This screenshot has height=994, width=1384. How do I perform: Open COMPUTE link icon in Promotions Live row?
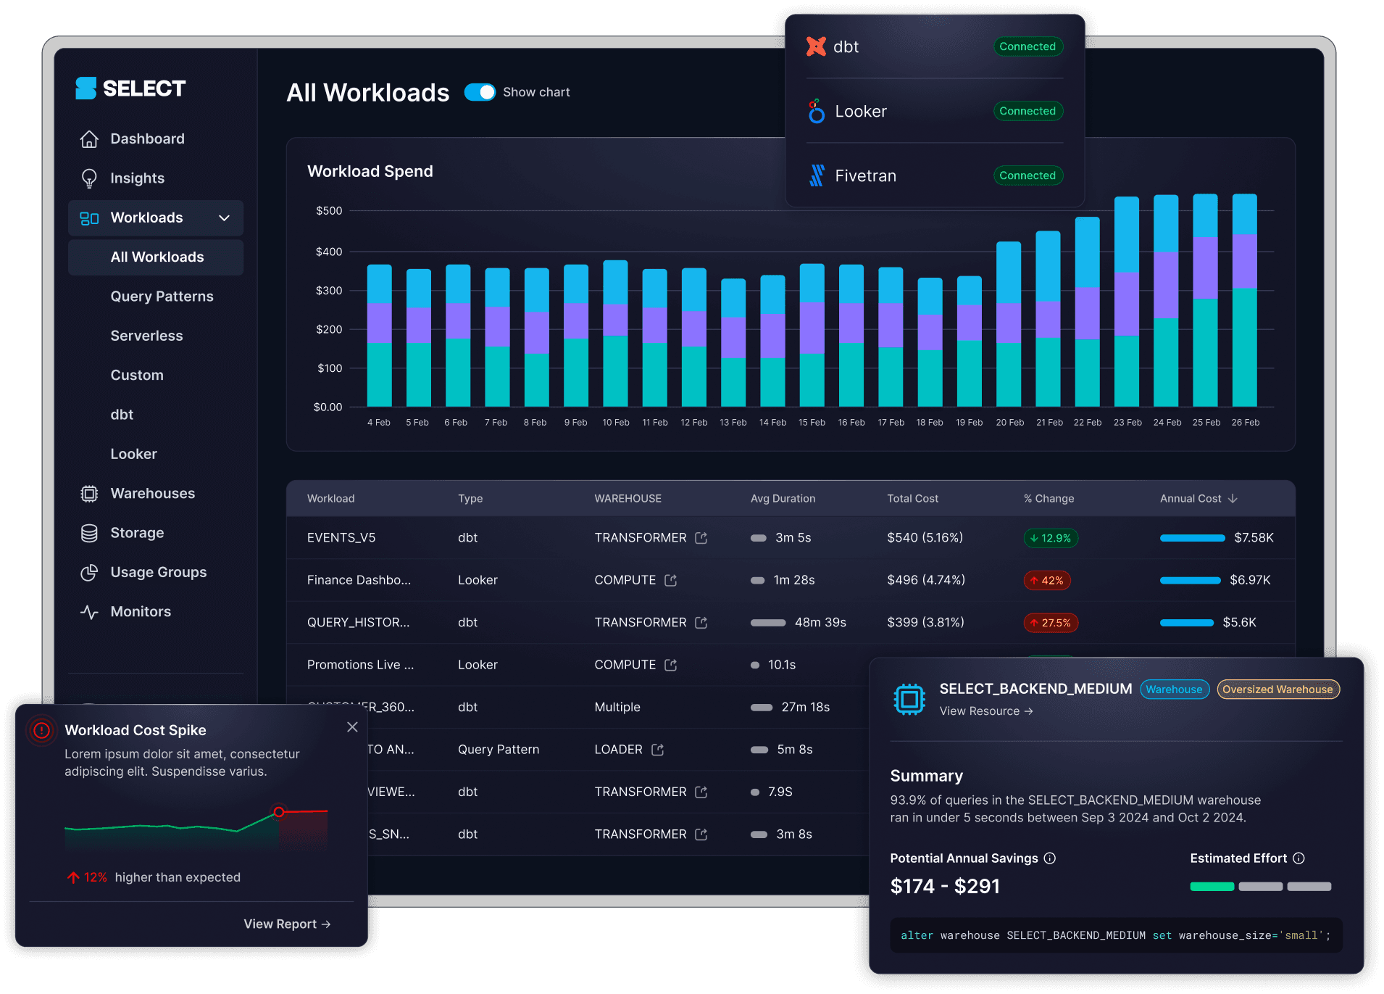[x=670, y=665]
